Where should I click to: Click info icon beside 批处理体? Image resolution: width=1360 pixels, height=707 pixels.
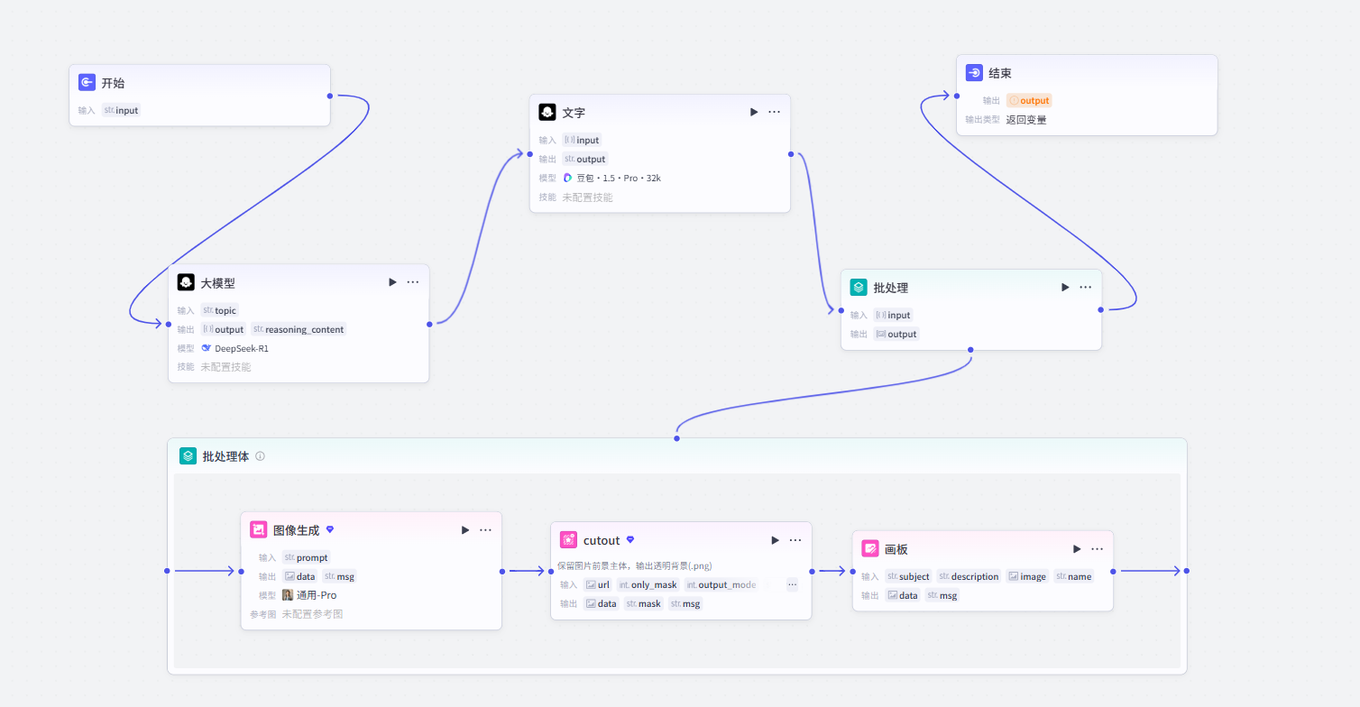260,456
